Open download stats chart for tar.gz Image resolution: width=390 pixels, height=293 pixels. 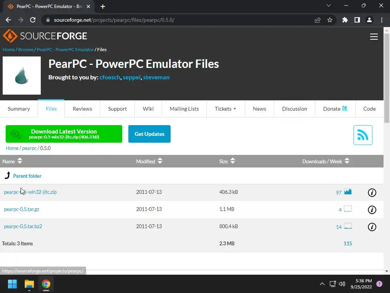pyautogui.click(x=348, y=209)
